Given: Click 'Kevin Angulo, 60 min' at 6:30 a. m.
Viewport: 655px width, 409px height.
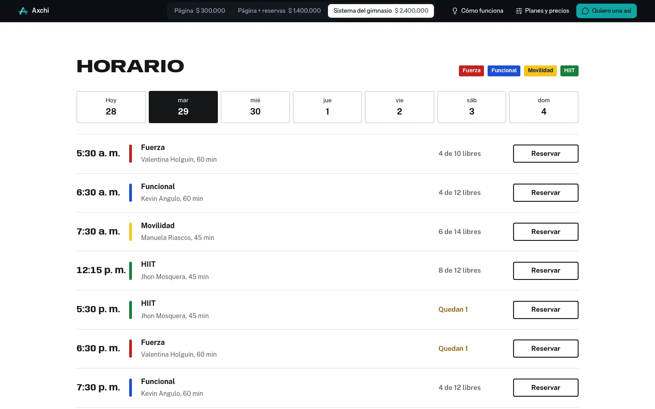Looking at the screenshot, I should 172,199.
